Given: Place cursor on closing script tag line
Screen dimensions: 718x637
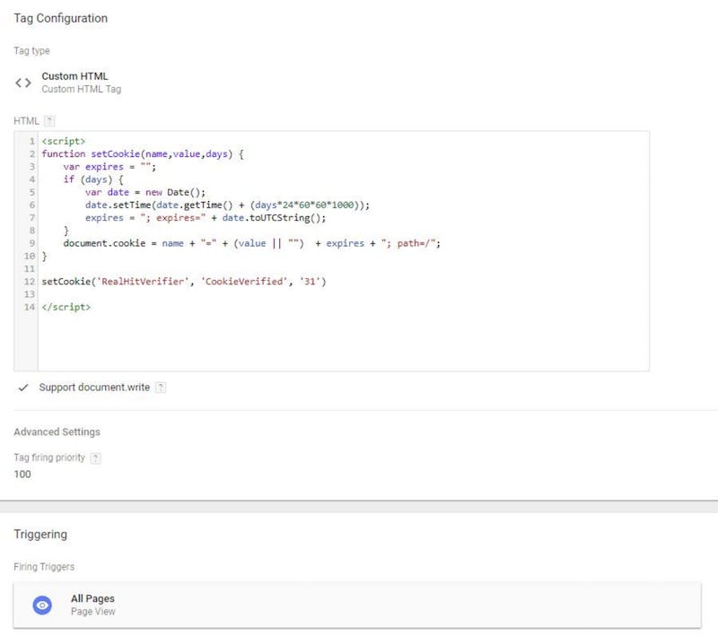Looking at the screenshot, I should coord(66,307).
